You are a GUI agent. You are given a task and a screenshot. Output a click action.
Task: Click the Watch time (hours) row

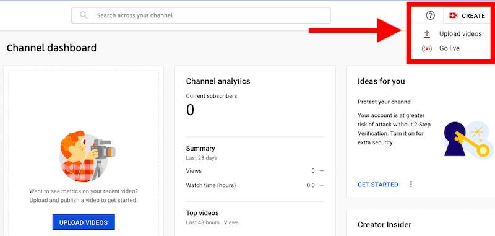coord(255,185)
